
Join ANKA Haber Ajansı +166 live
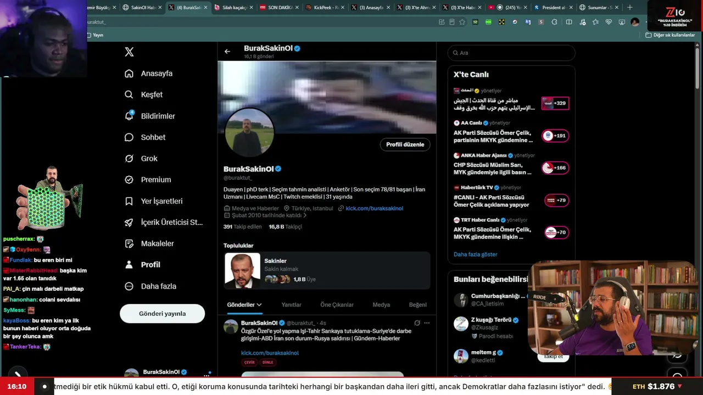point(555,168)
